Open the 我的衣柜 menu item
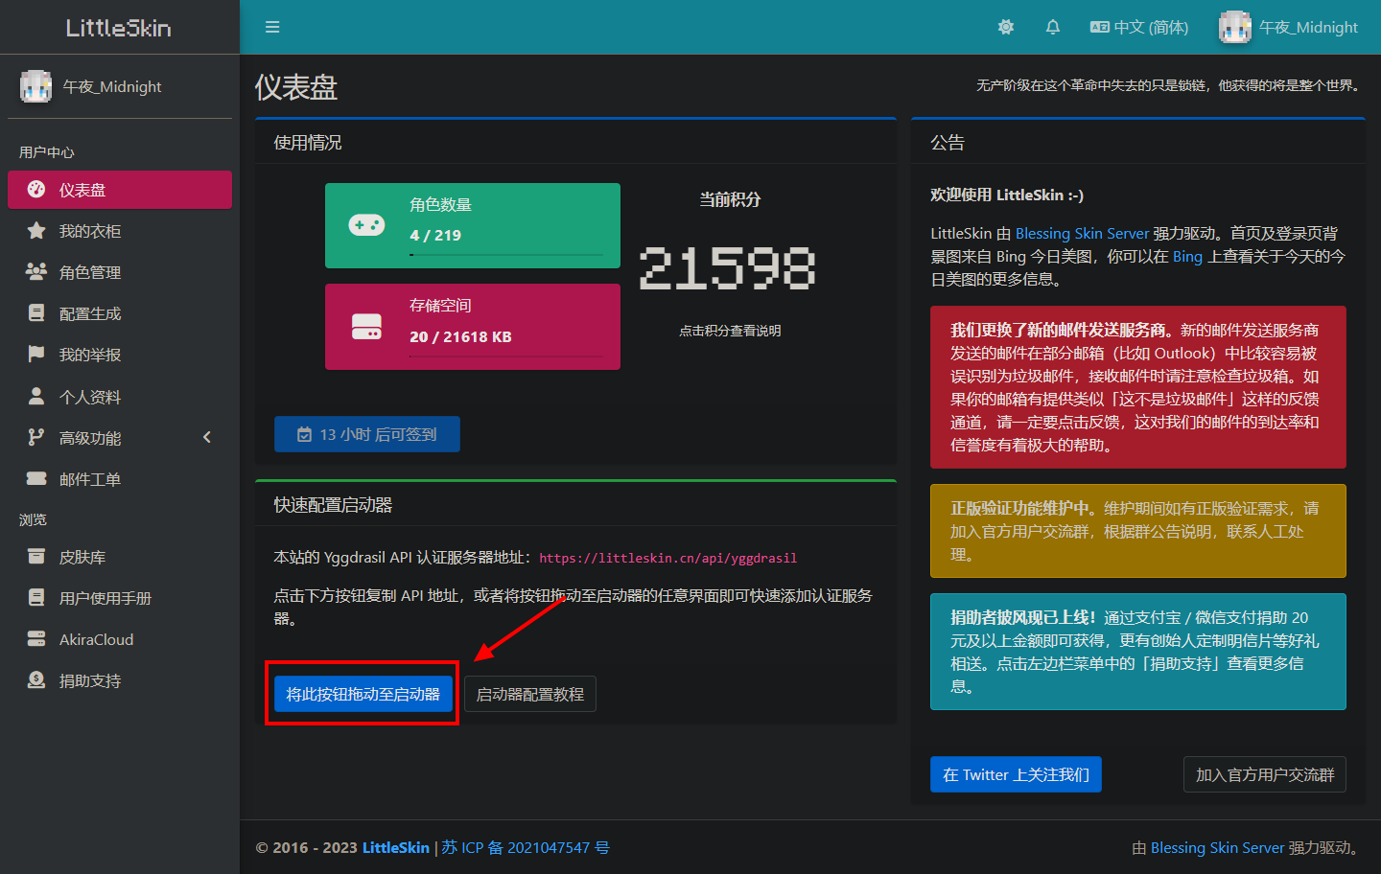The image size is (1381, 874). click(x=120, y=231)
